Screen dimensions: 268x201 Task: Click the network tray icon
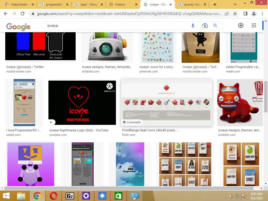[x=237, y=196]
